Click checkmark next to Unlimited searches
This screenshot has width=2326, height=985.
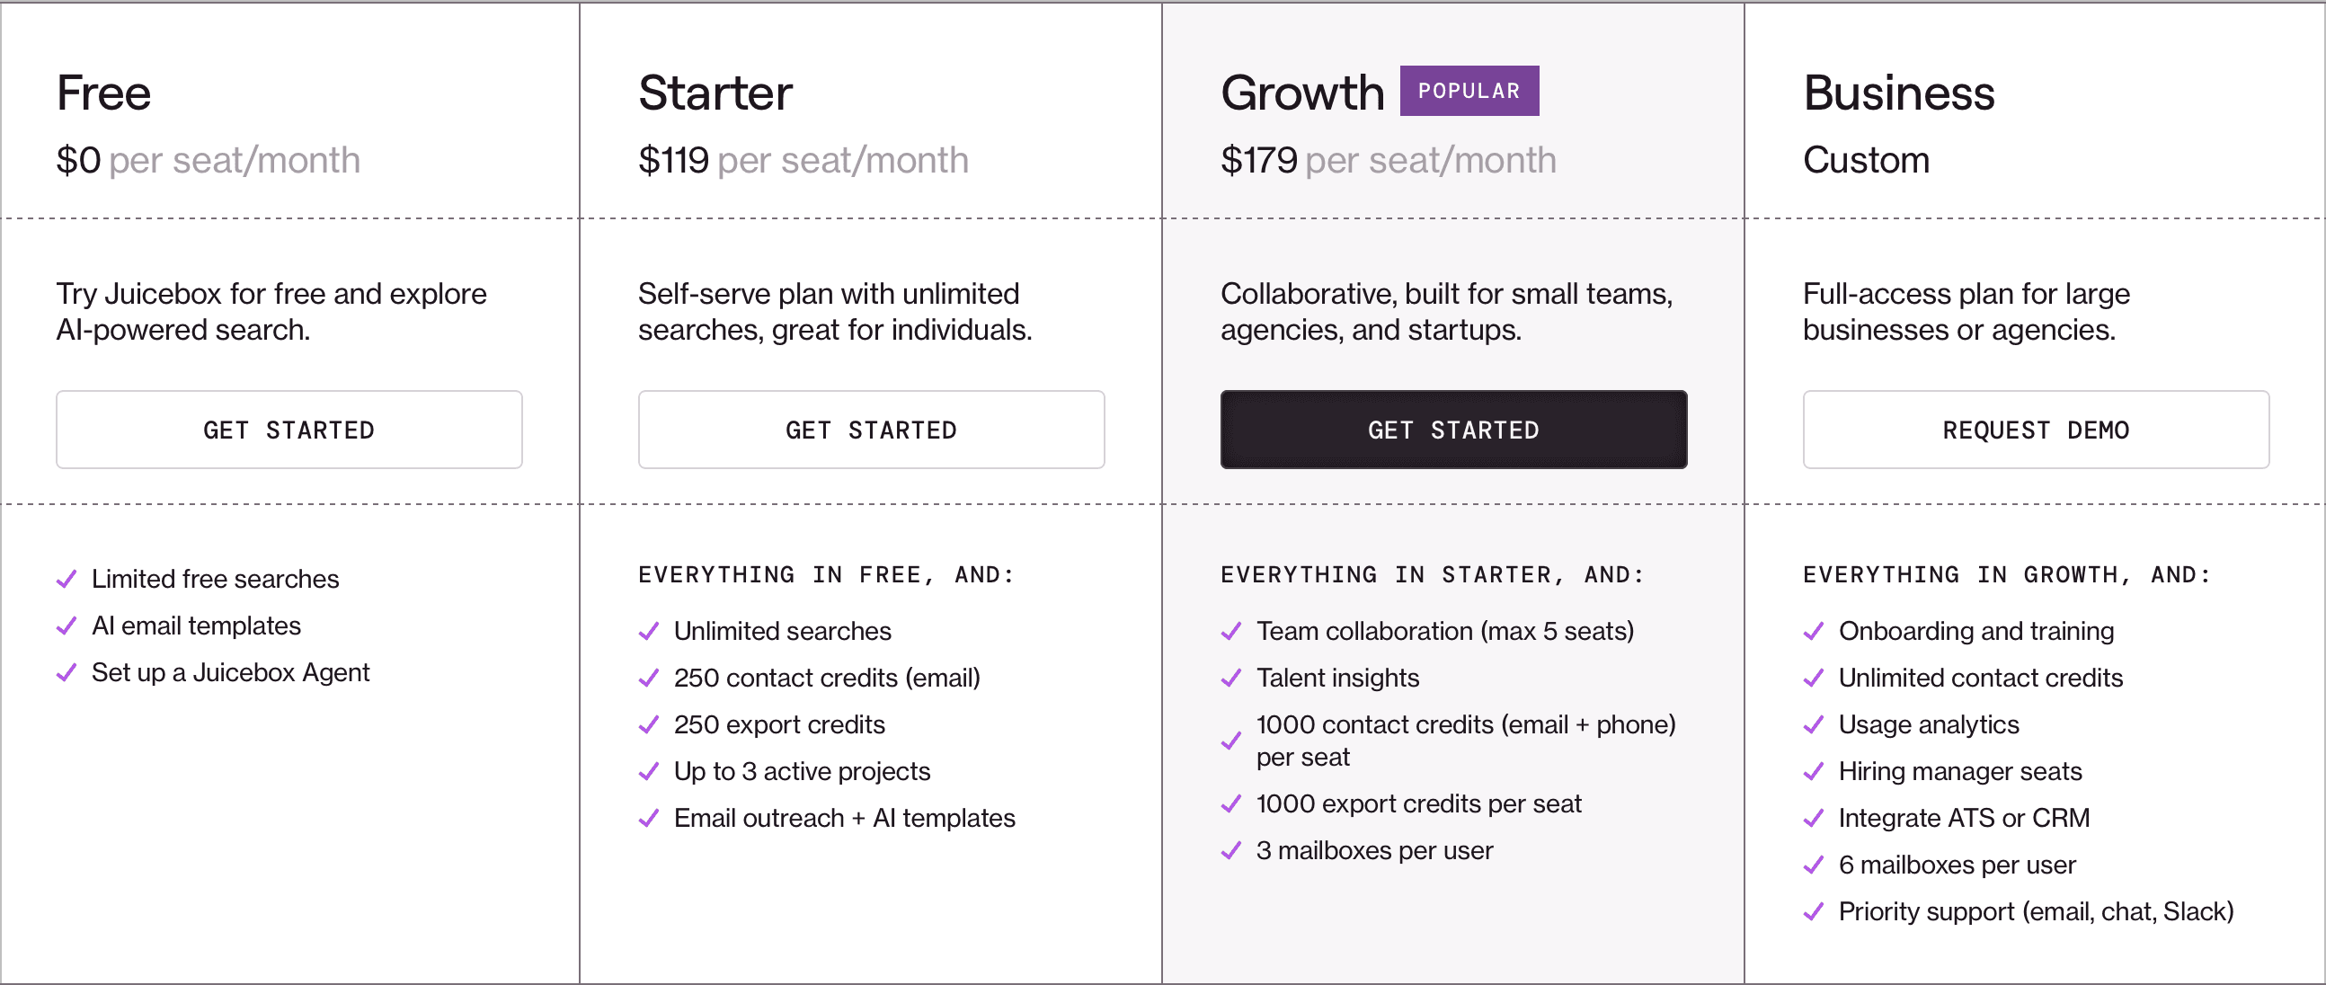(x=648, y=631)
